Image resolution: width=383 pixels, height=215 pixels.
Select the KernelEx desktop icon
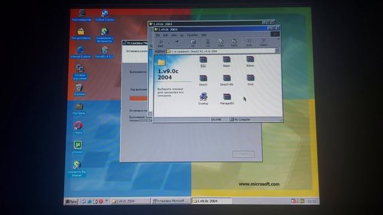point(104,52)
